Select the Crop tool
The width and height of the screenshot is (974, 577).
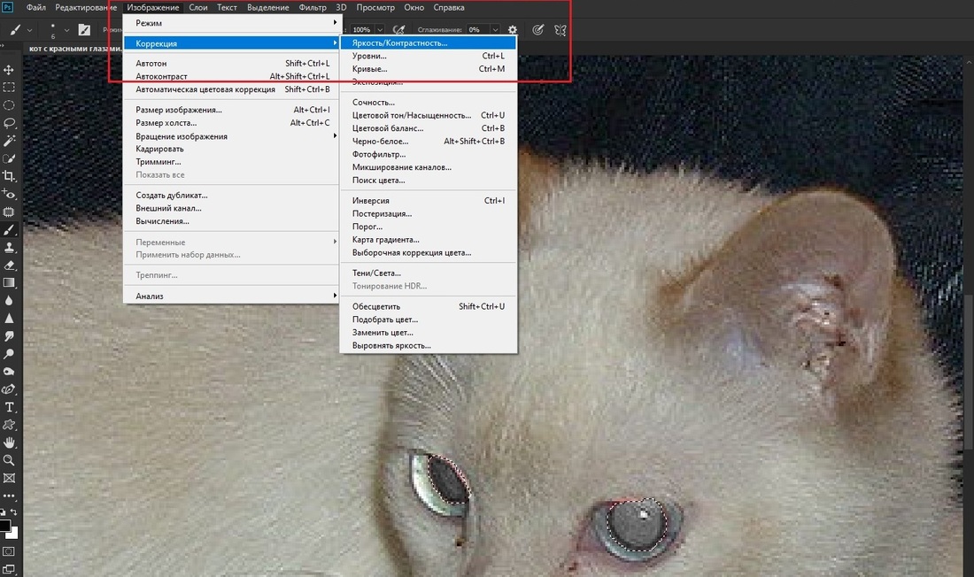(x=10, y=176)
